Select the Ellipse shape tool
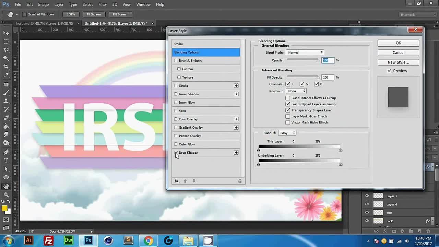 [6, 177]
